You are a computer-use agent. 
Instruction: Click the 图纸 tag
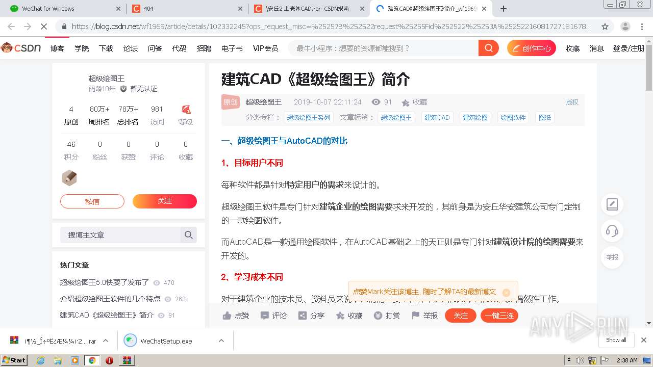point(545,117)
